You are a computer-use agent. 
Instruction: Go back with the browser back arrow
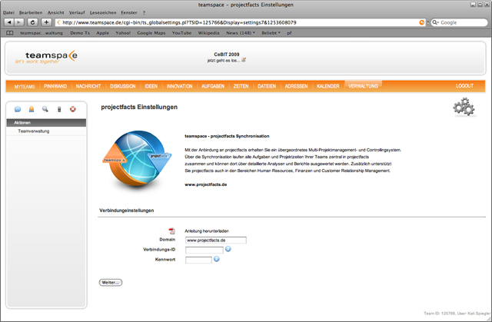pos(9,22)
